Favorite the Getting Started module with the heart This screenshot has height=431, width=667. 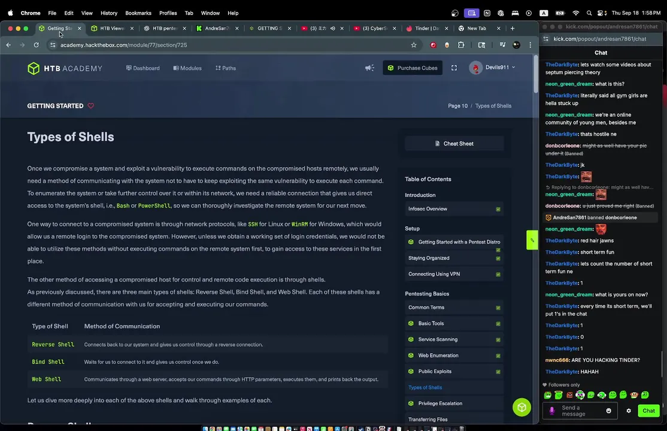pos(90,106)
